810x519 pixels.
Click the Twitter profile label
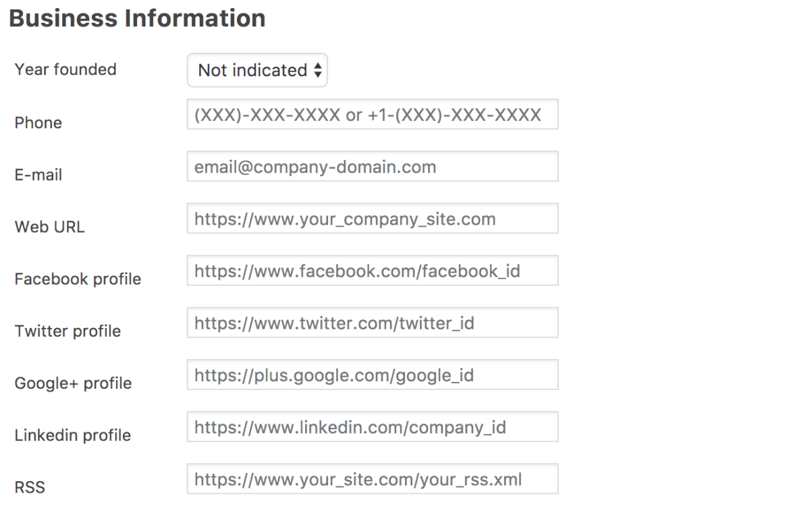coord(67,331)
